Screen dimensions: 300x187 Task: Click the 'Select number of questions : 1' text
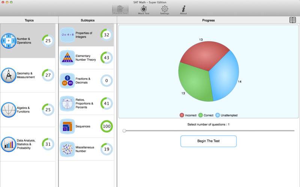click(208, 125)
